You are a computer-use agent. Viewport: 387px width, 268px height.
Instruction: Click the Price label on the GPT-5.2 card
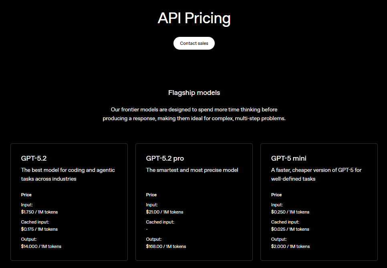(26, 194)
